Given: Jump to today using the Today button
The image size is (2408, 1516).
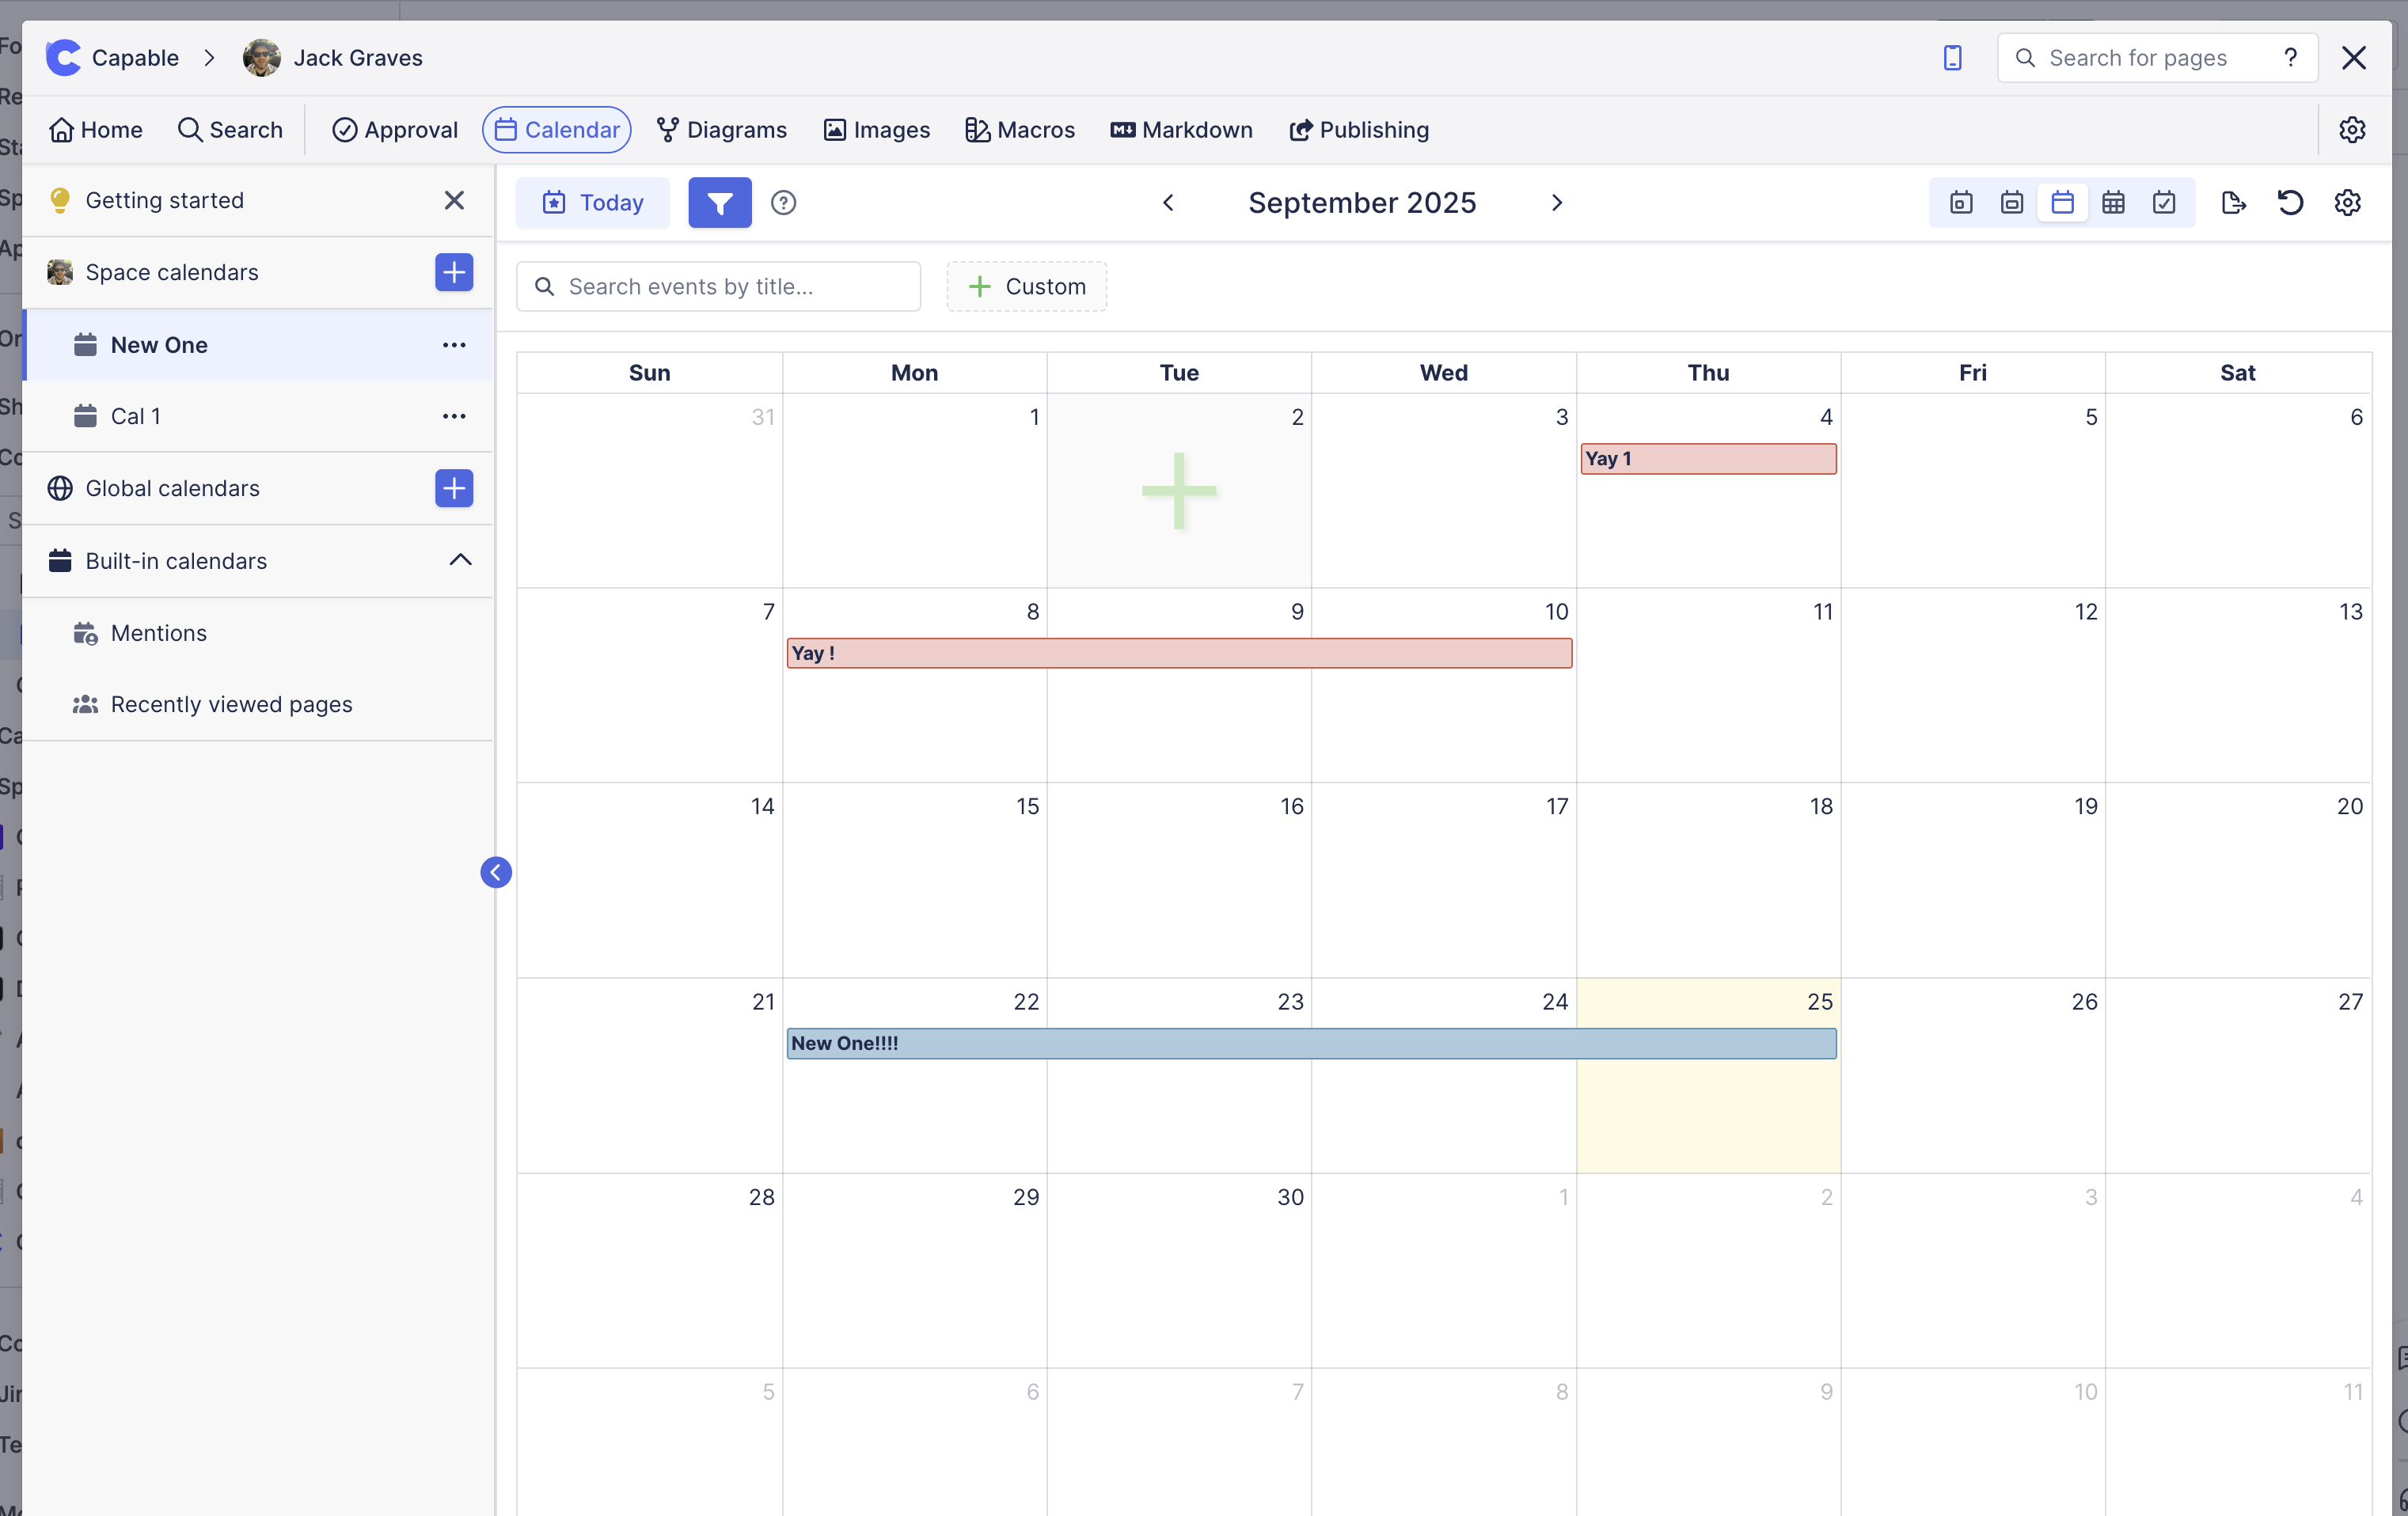Looking at the screenshot, I should [x=592, y=202].
